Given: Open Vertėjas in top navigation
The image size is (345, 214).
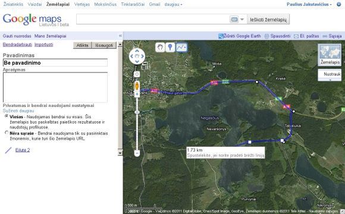Looking at the screenshot, I should pos(82,4).
